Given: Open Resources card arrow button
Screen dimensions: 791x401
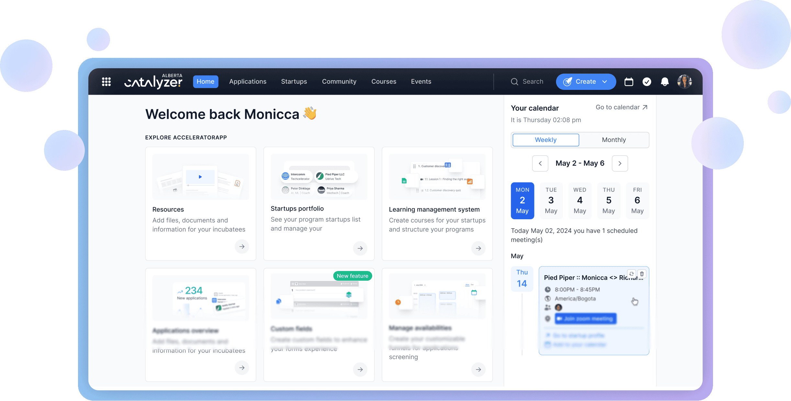Looking at the screenshot, I should (x=242, y=247).
